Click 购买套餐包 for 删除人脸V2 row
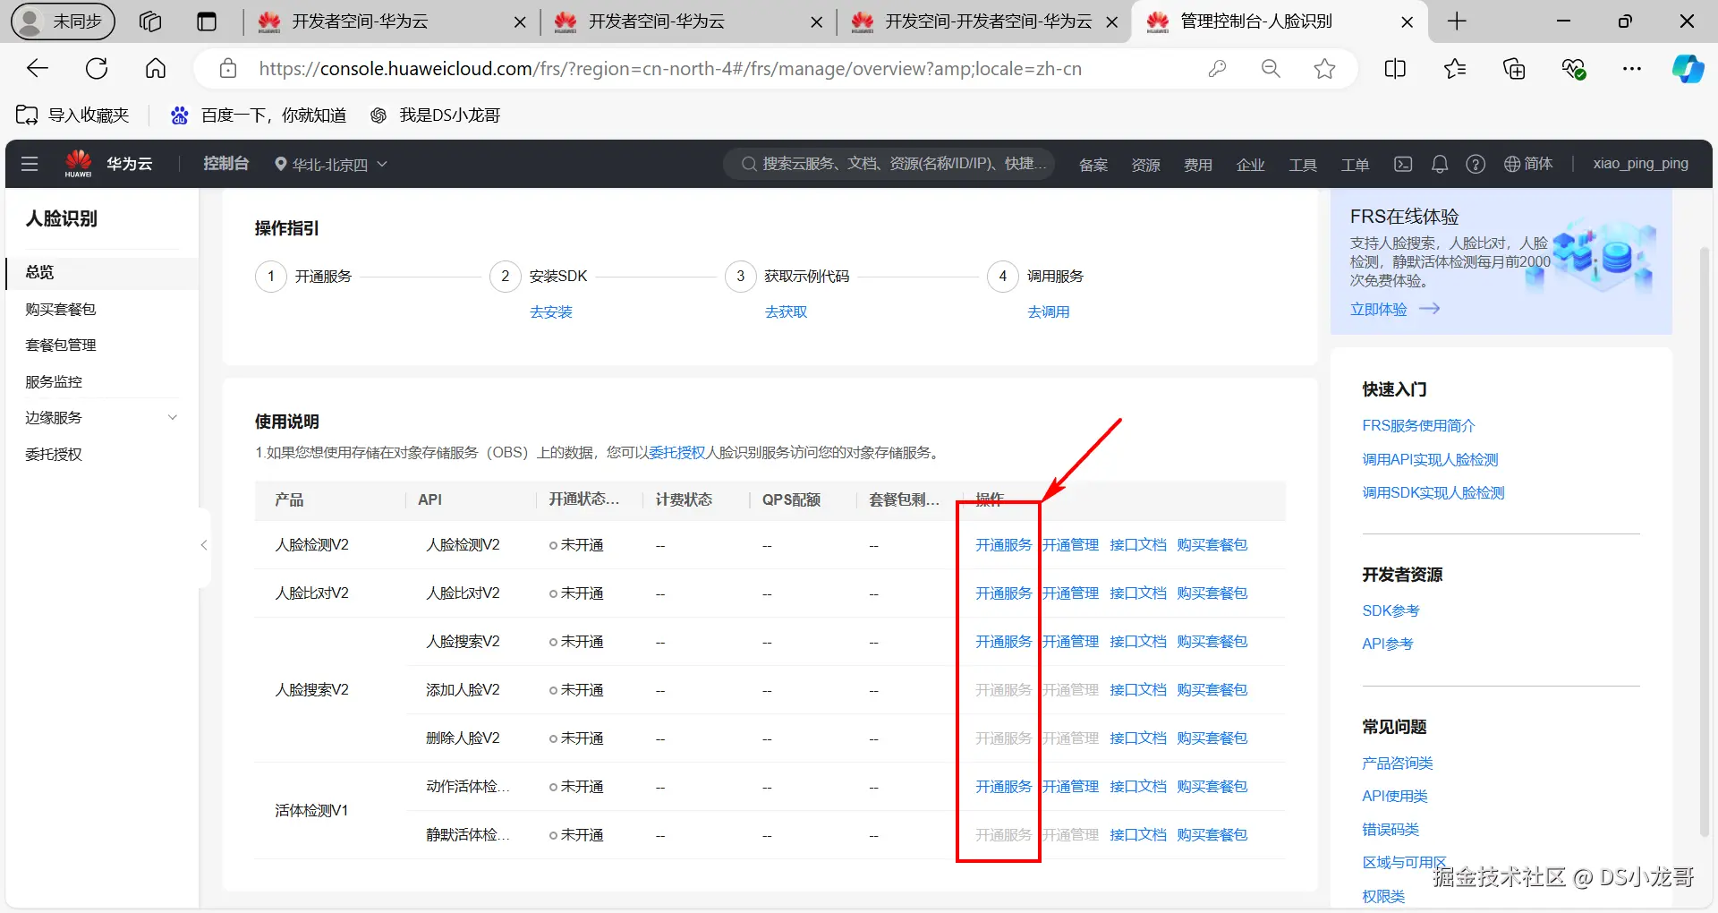 (x=1212, y=738)
